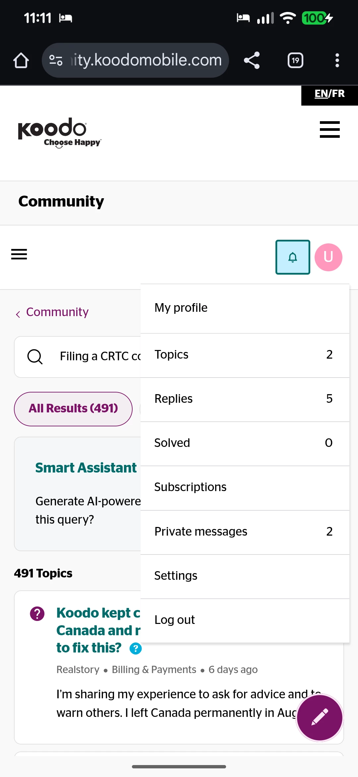Tap the purple pencil compose button
The image size is (358, 777).
coord(320,717)
